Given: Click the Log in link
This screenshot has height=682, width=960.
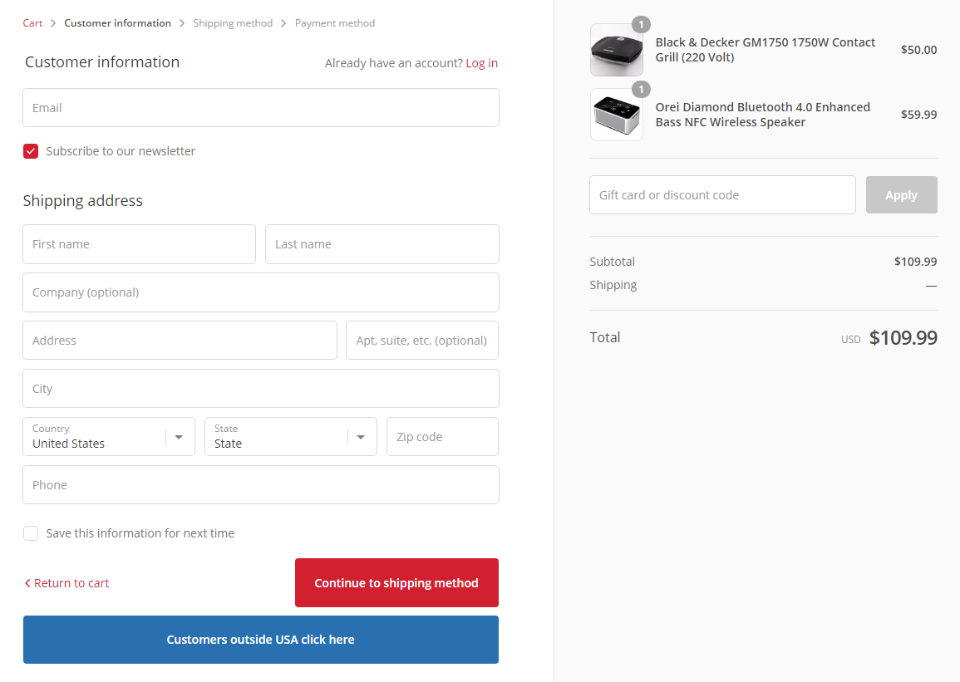Looking at the screenshot, I should pyautogui.click(x=481, y=63).
